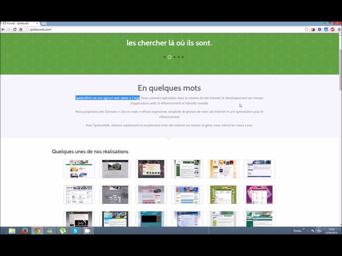Open the grey house thumbnail in row one
The image size is (342, 256).
point(115,169)
